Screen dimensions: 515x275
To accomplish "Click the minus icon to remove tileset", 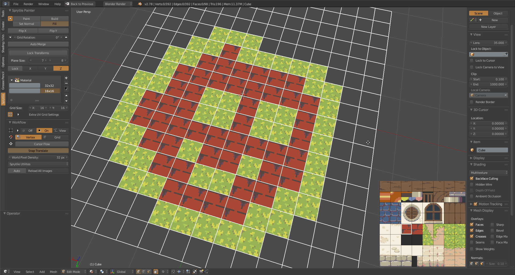I will [x=66, y=83].
